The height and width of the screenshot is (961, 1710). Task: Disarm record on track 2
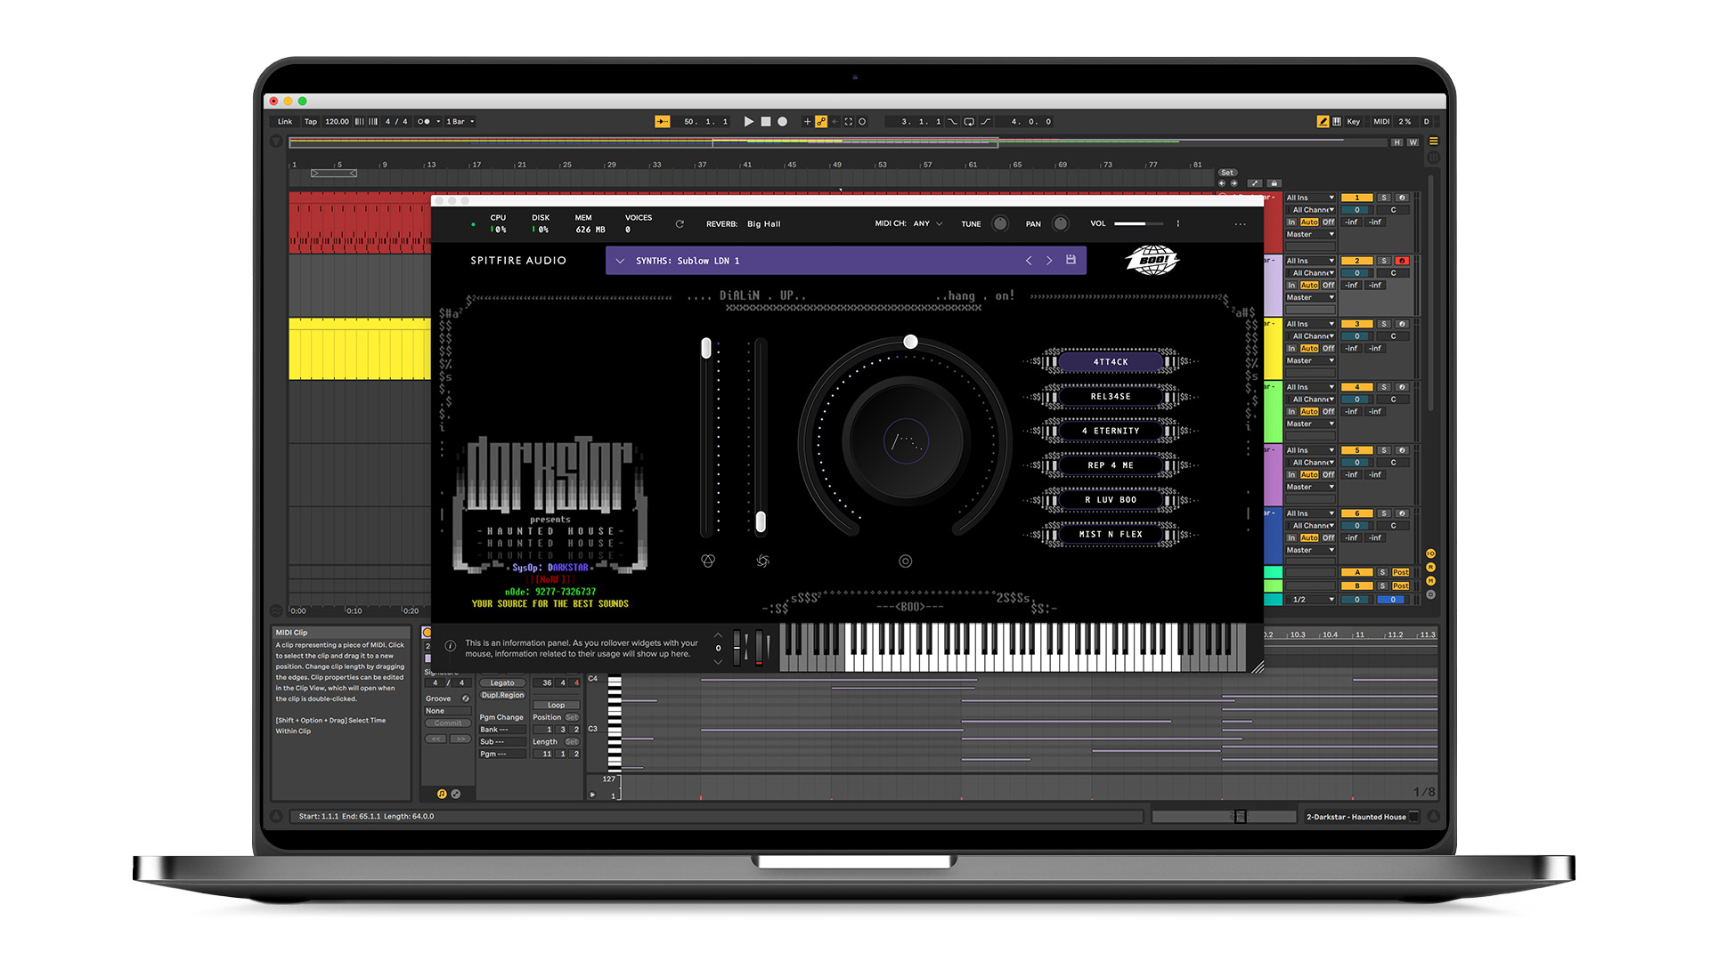pos(1402,261)
